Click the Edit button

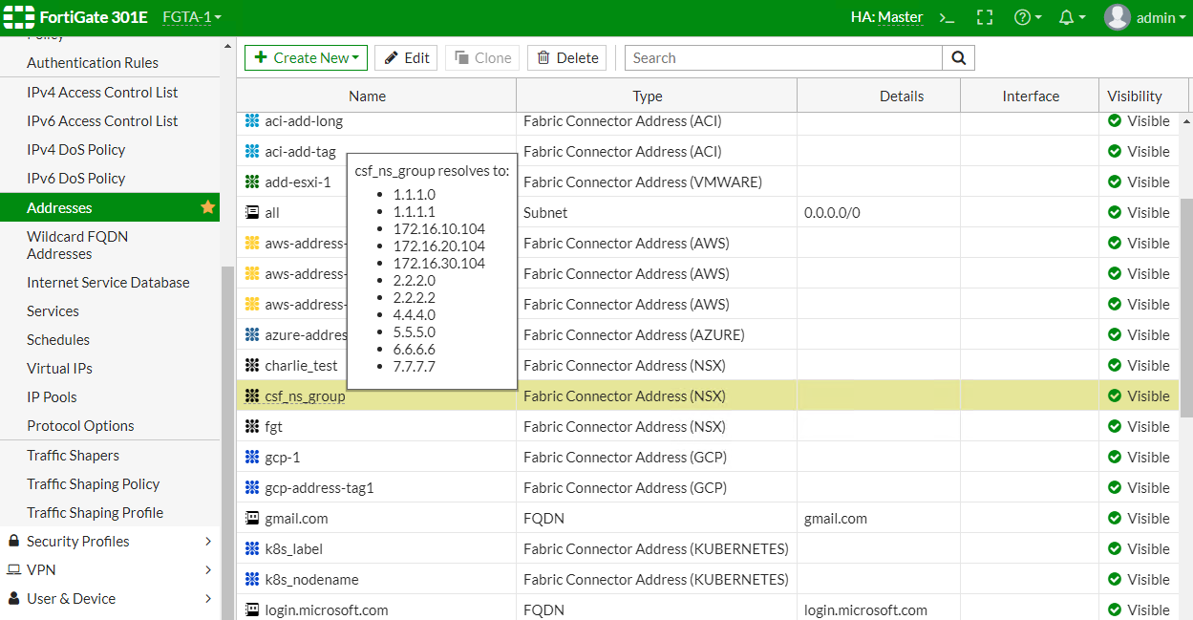[406, 57]
